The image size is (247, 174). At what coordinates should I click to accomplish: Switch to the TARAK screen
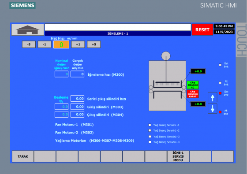coord(23,156)
